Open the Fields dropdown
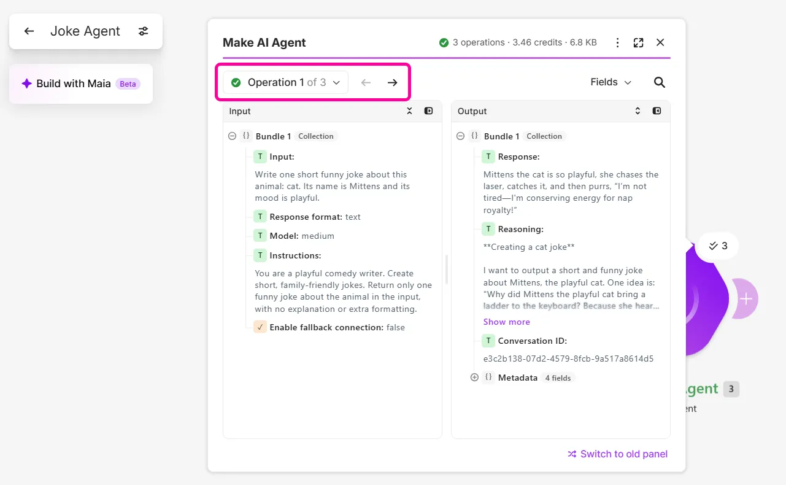786x485 pixels. coord(611,82)
